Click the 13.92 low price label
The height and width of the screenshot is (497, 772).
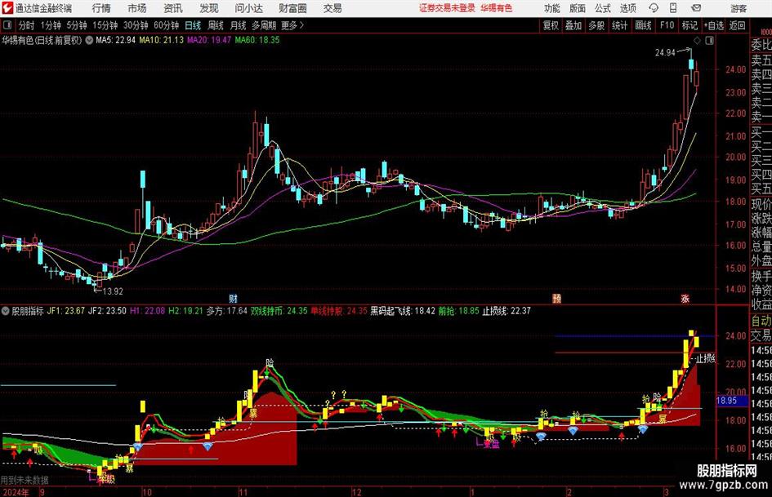pyautogui.click(x=113, y=291)
